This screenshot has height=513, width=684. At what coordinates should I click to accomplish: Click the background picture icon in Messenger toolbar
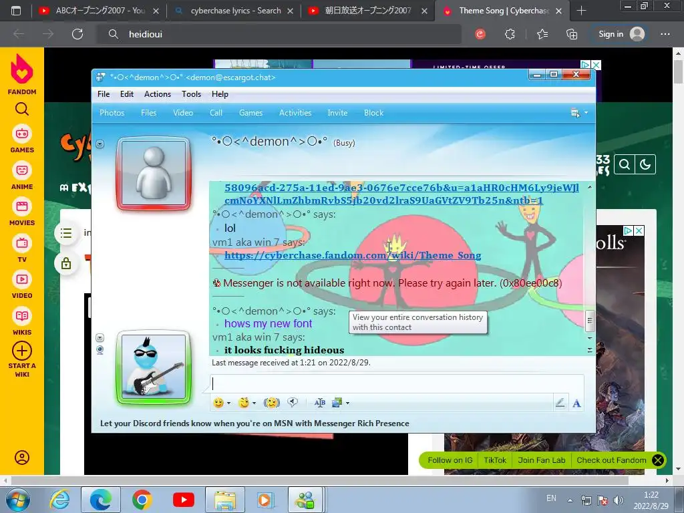coord(337,403)
